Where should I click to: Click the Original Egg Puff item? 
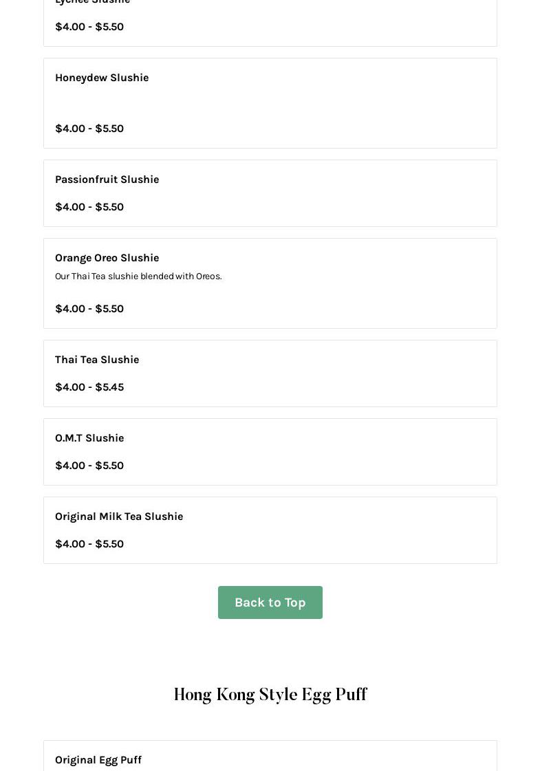tap(98, 759)
